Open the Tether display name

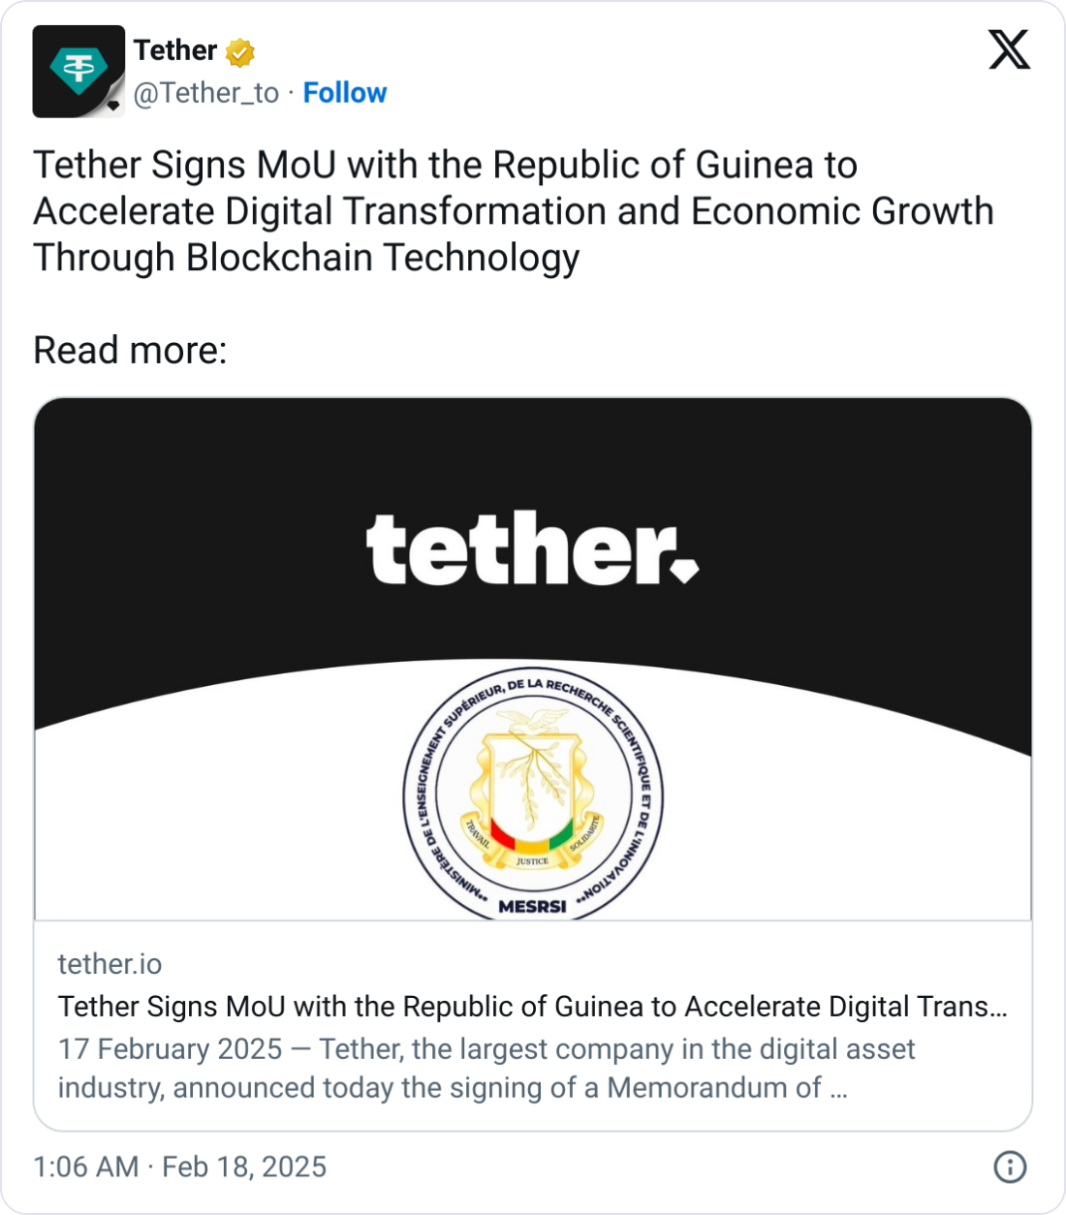click(x=175, y=50)
